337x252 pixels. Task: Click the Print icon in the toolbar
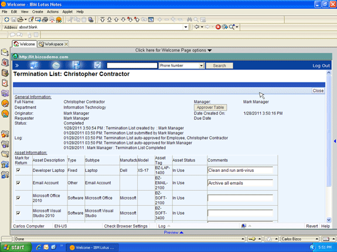pos(45,20)
